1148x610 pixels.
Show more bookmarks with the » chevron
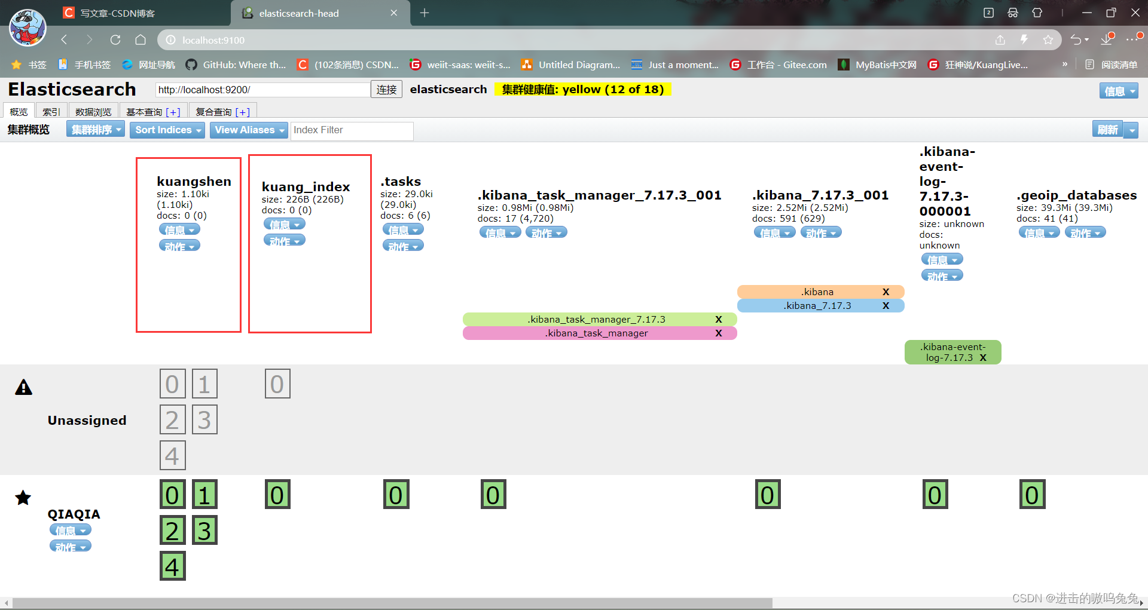click(x=1065, y=64)
